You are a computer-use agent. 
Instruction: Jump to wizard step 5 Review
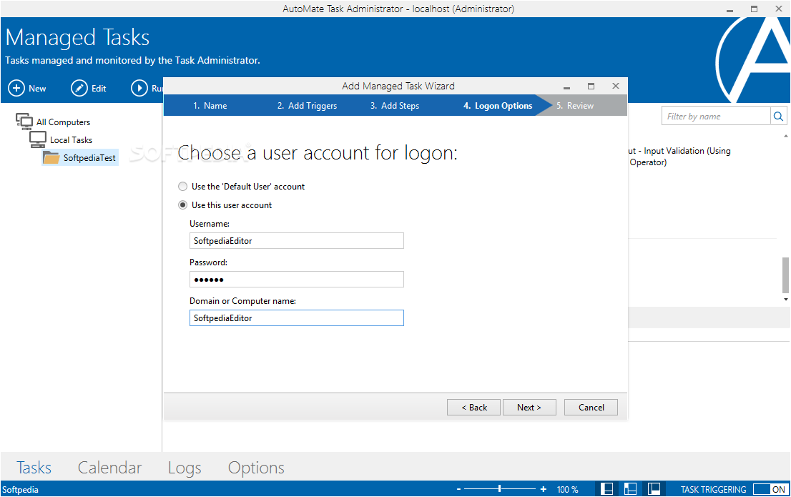575,106
